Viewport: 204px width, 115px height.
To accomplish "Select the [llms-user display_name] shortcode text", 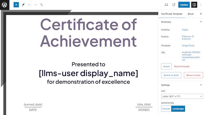I will pos(88,73).
